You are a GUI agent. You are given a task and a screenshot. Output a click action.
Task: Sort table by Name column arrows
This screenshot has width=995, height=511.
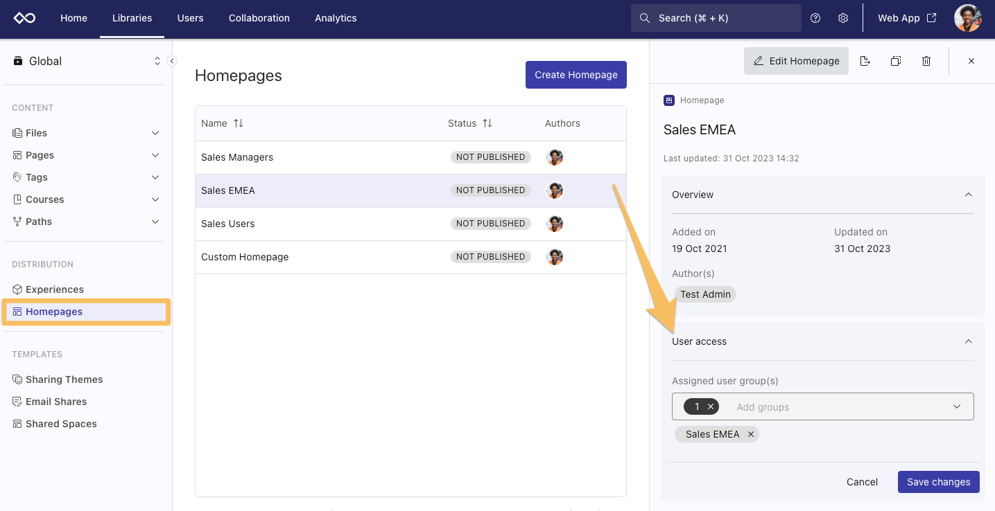(239, 123)
